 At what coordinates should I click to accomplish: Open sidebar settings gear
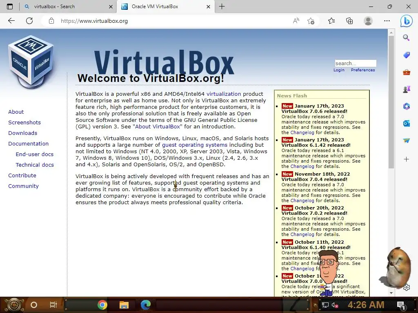point(407,287)
